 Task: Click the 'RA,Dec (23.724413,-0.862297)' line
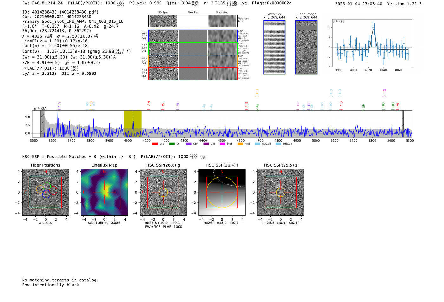click(x=56, y=31)
